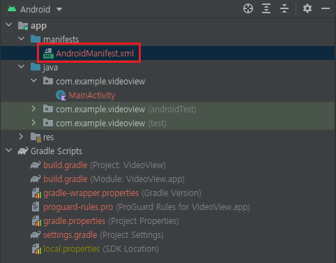Select gradle-wrapper.properties (Gradle Version)

(x=122, y=193)
